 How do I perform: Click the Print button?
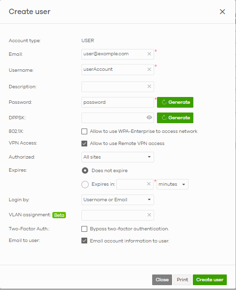point(182,280)
